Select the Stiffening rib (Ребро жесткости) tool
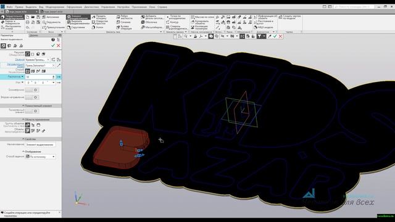The height and width of the screenshot is (222, 395). coord(125,17)
